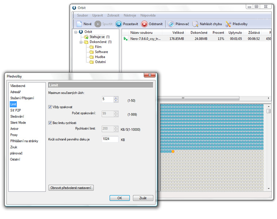This screenshot has width=277, height=219.
Task: Click the right arrow of the horizontal scrollbar
Action: (269, 98)
